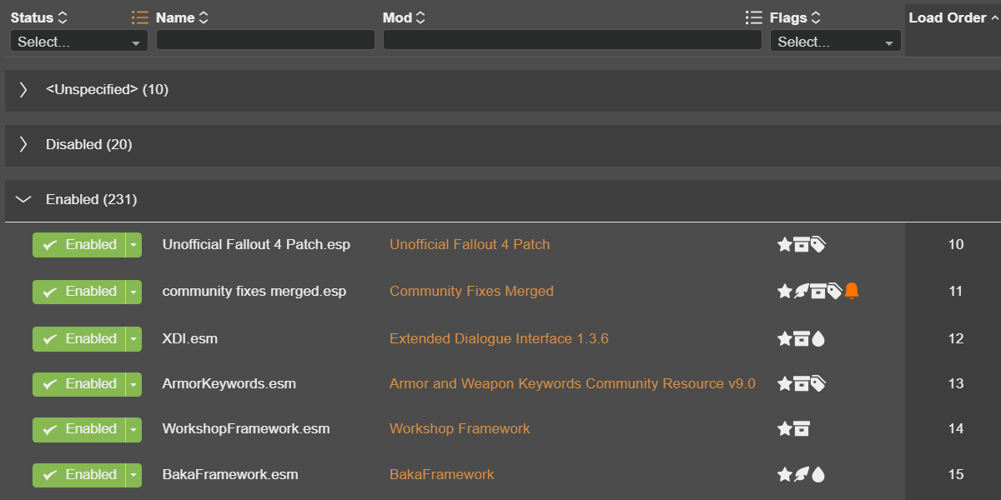This screenshot has width=1001, height=500.
Task: Sort by the Status column arrows
Action: pos(63,17)
